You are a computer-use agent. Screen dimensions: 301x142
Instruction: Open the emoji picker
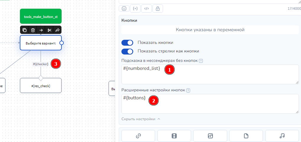(124, 9)
